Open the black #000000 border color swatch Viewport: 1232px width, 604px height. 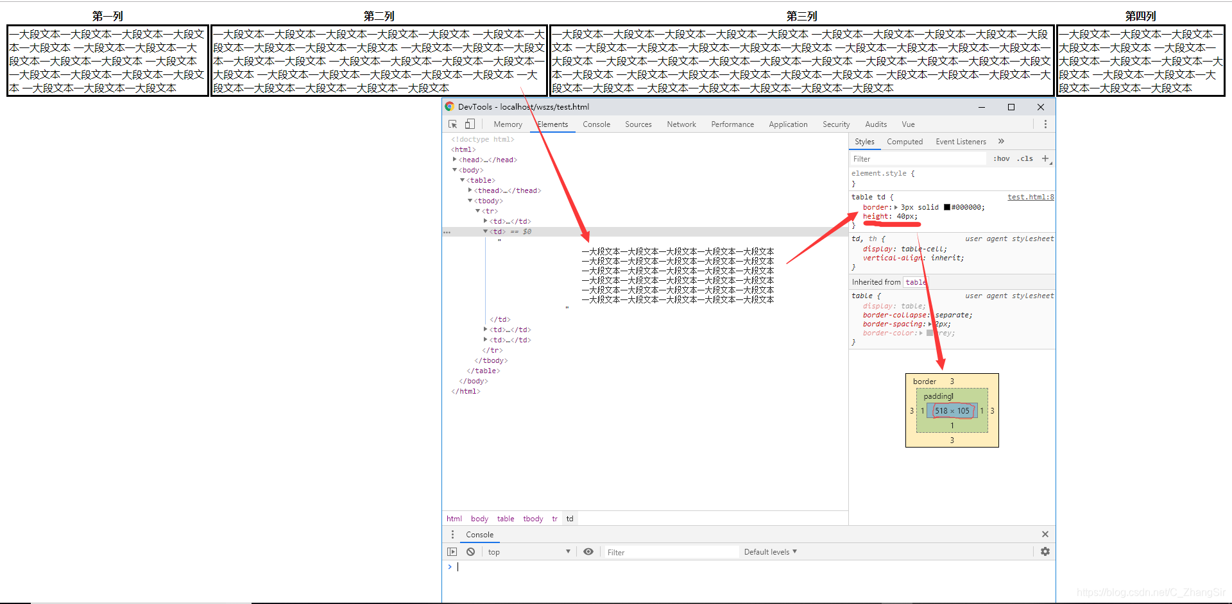tap(947, 207)
